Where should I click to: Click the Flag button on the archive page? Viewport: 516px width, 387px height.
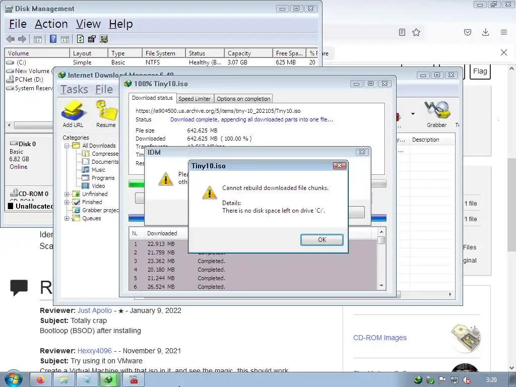pos(480,72)
